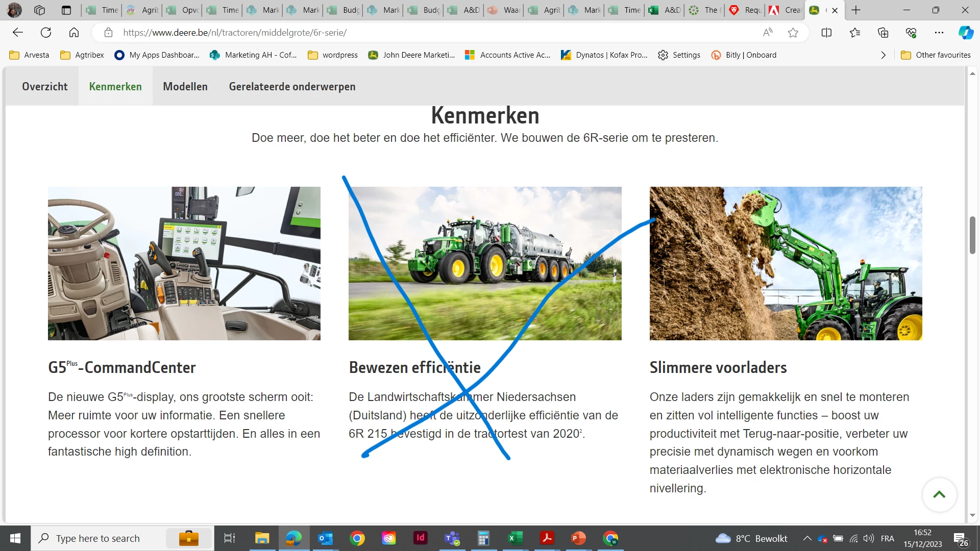
Task: Open Bitly | Onboard bookmark
Action: [744, 55]
